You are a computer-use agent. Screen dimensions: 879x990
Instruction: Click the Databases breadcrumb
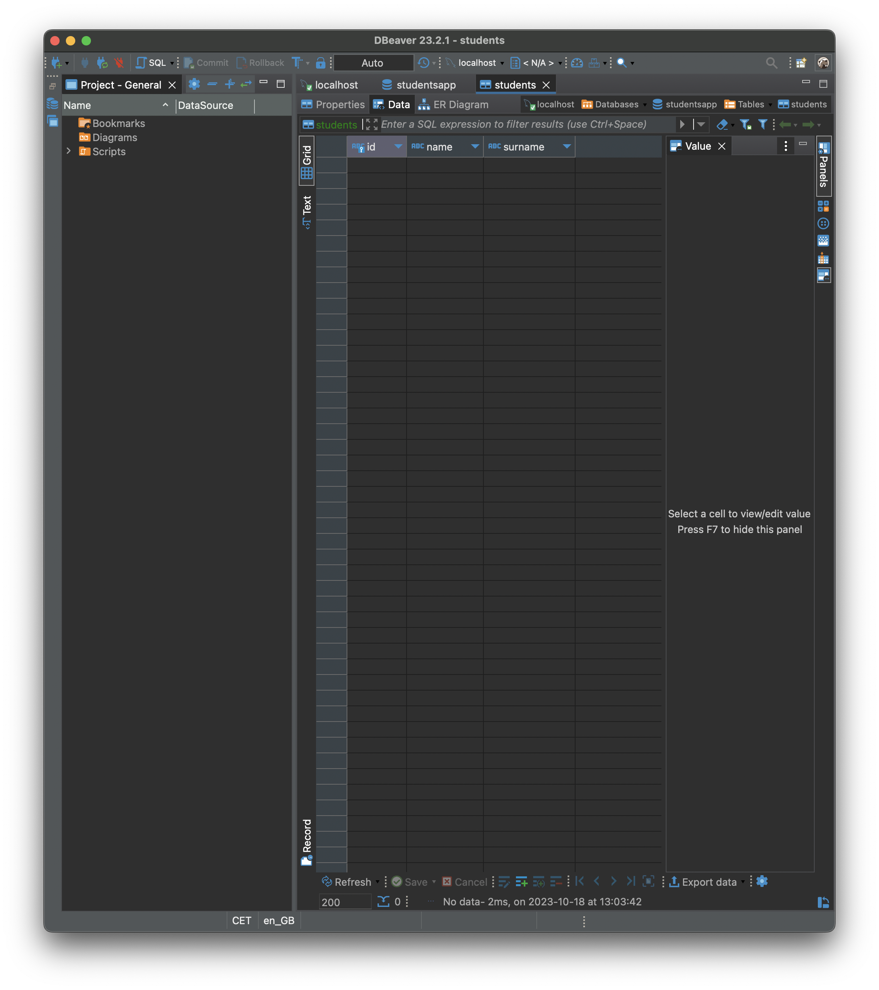(610, 104)
